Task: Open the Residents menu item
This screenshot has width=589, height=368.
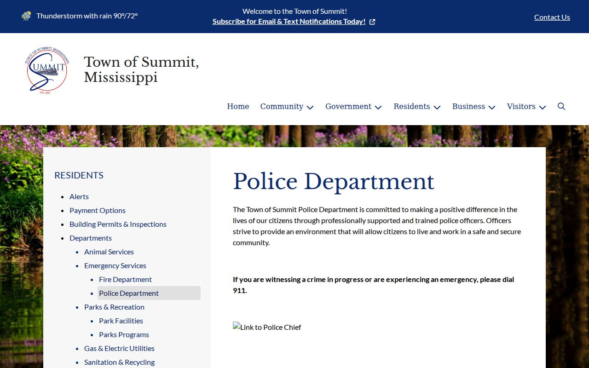Action: [x=412, y=106]
